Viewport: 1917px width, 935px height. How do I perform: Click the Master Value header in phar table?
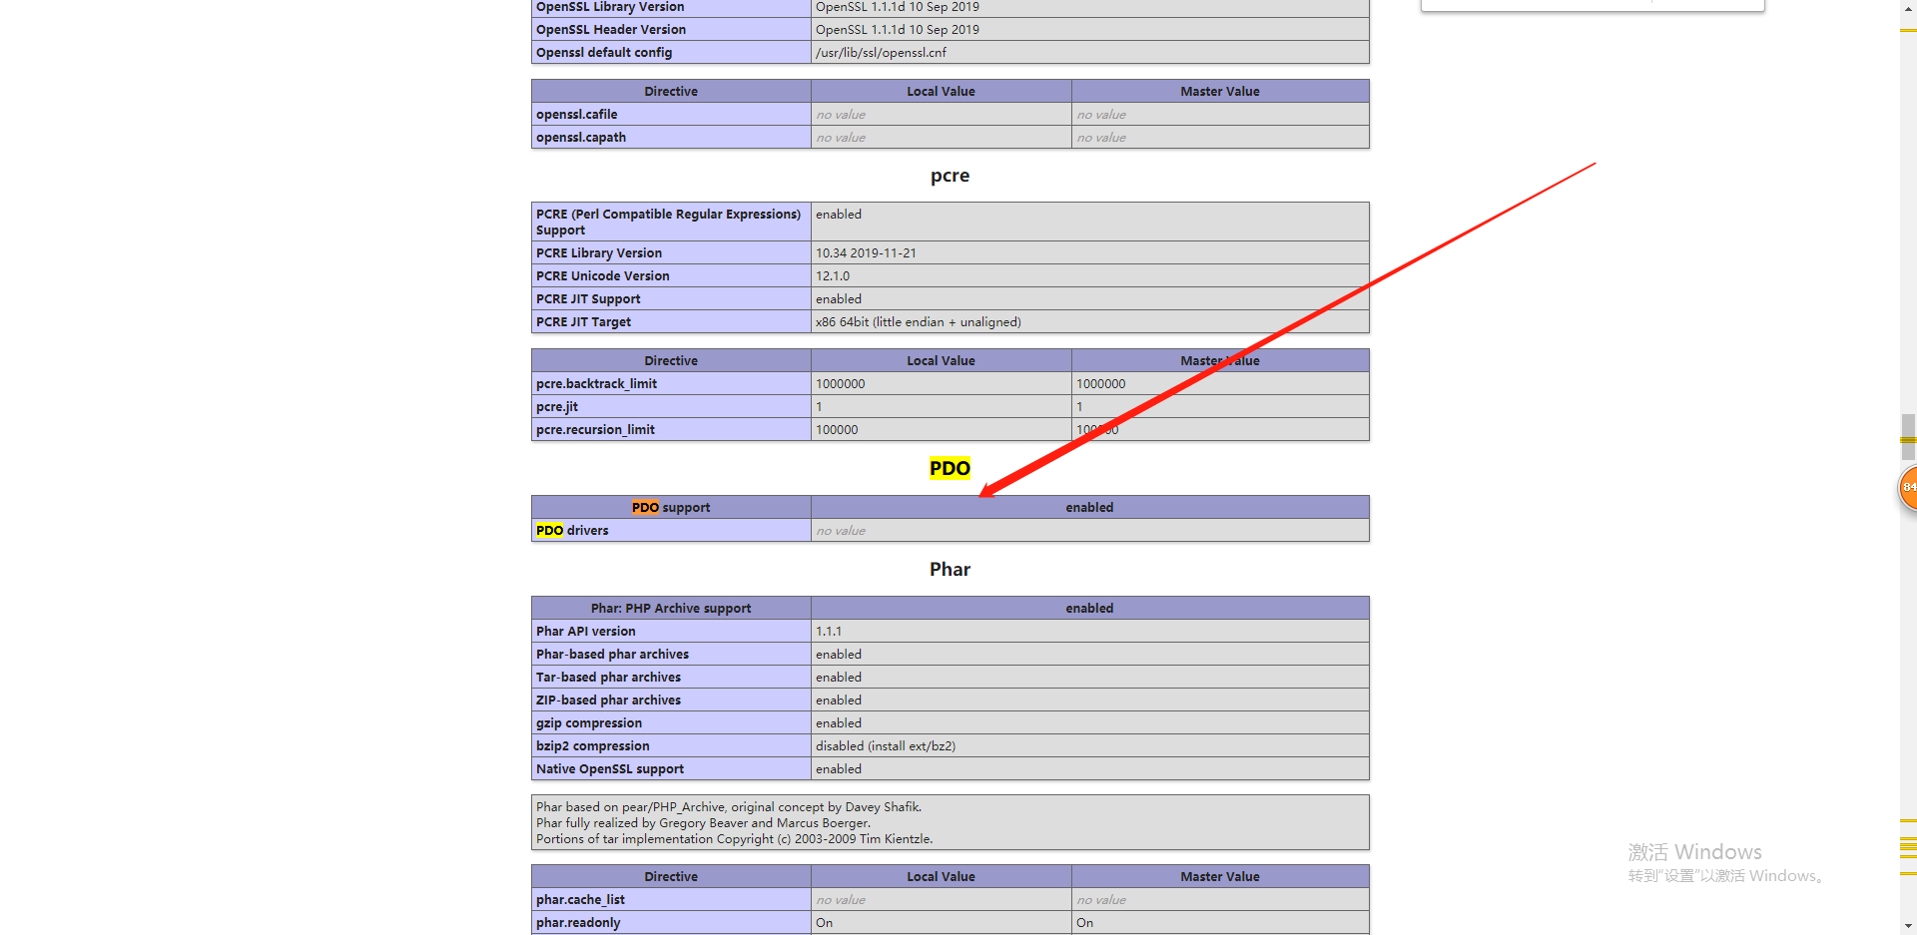pyautogui.click(x=1219, y=876)
